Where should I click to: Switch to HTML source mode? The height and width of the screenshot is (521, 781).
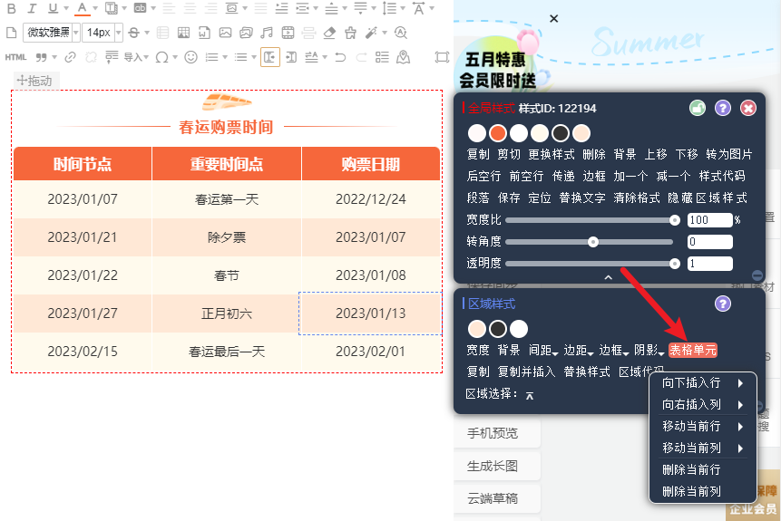[15, 57]
